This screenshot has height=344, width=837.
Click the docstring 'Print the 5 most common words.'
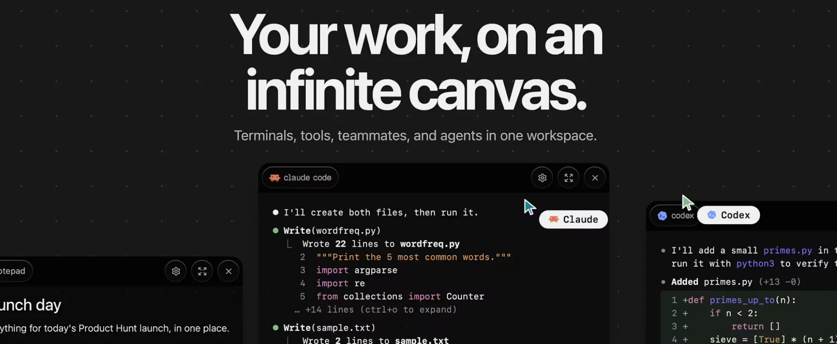coord(414,257)
